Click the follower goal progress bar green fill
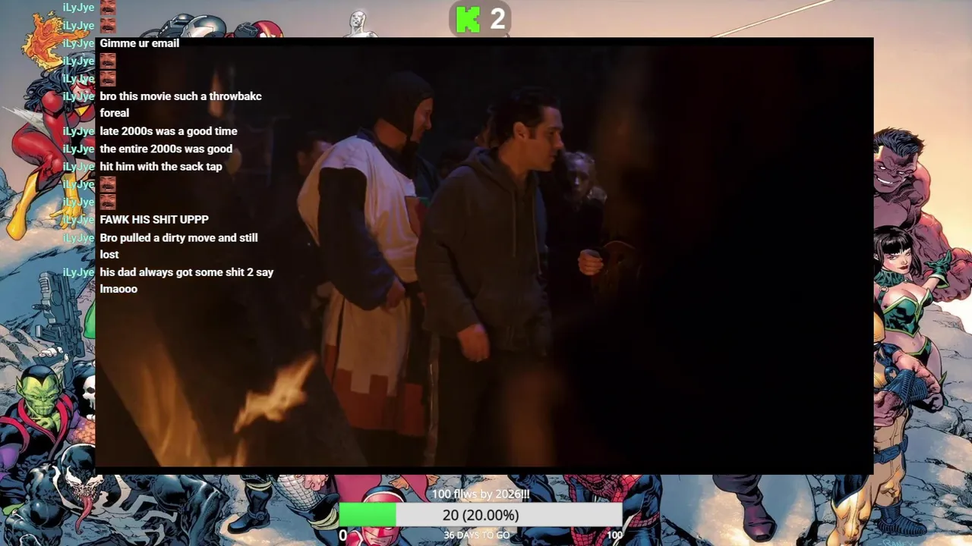The width and height of the screenshot is (972, 546). pyautogui.click(x=367, y=515)
